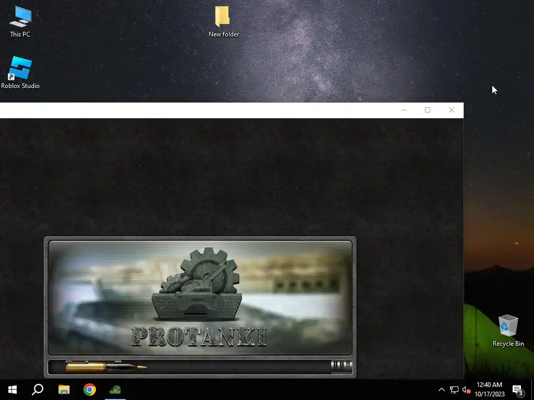Click the muted volume tray icon
The width and height of the screenshot is (534, 400).
(x=466, y=390)
